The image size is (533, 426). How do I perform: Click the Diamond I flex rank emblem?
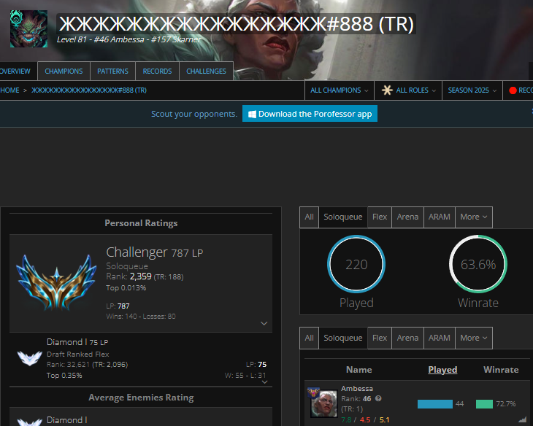(x=30, y=358)
